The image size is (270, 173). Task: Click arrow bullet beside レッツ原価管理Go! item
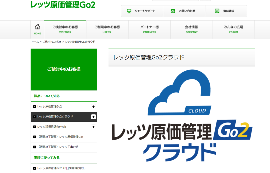[x=35, y=137]
